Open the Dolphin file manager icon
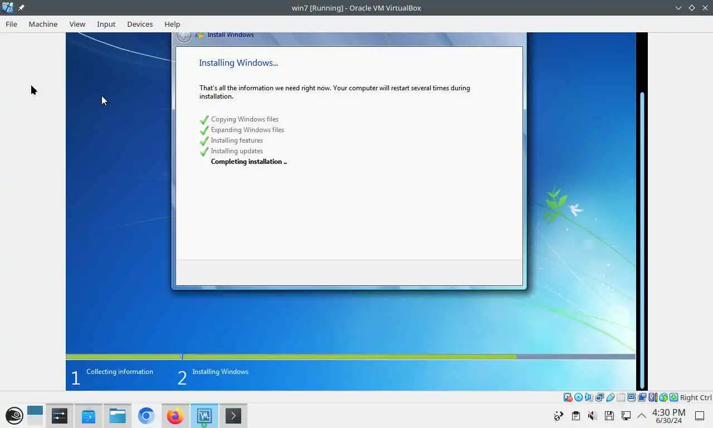The image size is (713, 428). (x=118, y=416)
